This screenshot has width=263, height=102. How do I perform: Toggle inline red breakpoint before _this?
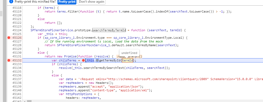[83, 60]
